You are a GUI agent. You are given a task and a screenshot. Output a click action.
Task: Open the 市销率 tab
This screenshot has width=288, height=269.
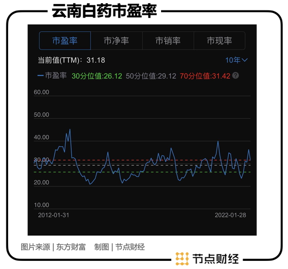[168, 41]
